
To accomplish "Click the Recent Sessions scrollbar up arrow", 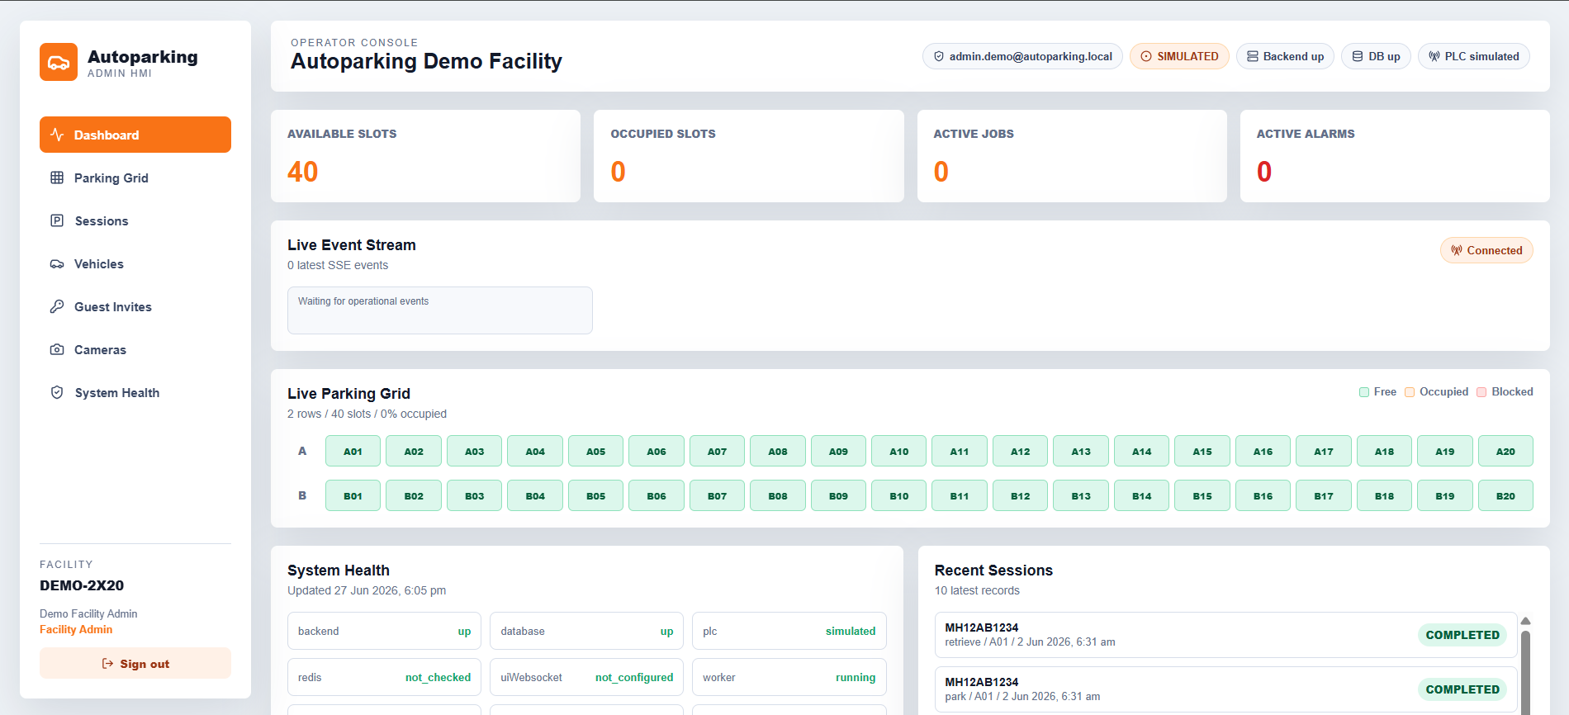I will 1526,621.
